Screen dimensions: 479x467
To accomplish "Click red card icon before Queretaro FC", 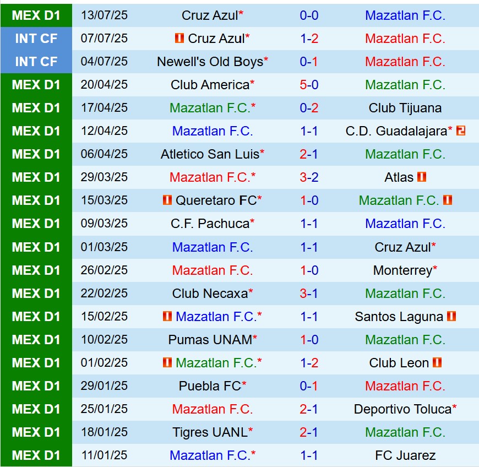I will pos(167,200).
